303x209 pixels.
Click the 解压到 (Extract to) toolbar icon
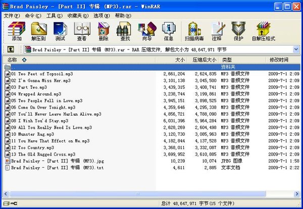click(39, 31)
